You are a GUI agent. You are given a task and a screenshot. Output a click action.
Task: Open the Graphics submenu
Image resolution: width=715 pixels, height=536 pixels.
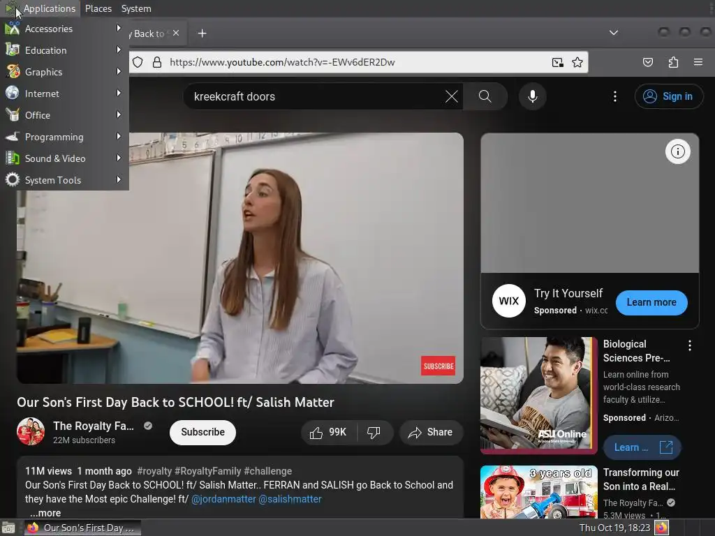tap(64, 72)
